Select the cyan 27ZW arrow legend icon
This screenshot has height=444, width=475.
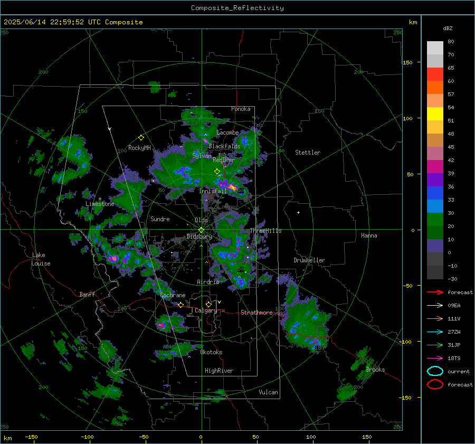435,332
